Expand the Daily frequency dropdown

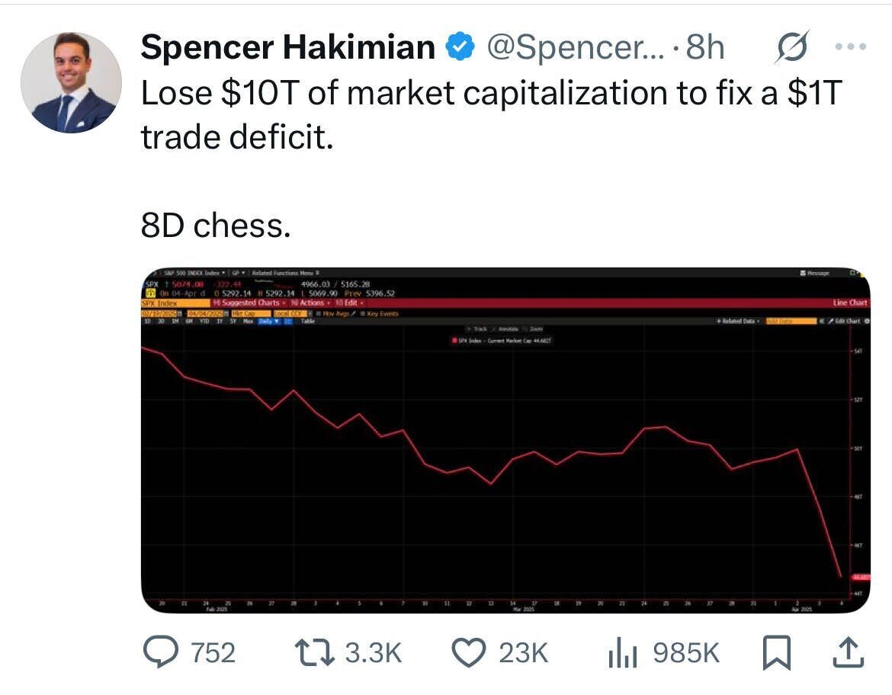coord(267,321)
